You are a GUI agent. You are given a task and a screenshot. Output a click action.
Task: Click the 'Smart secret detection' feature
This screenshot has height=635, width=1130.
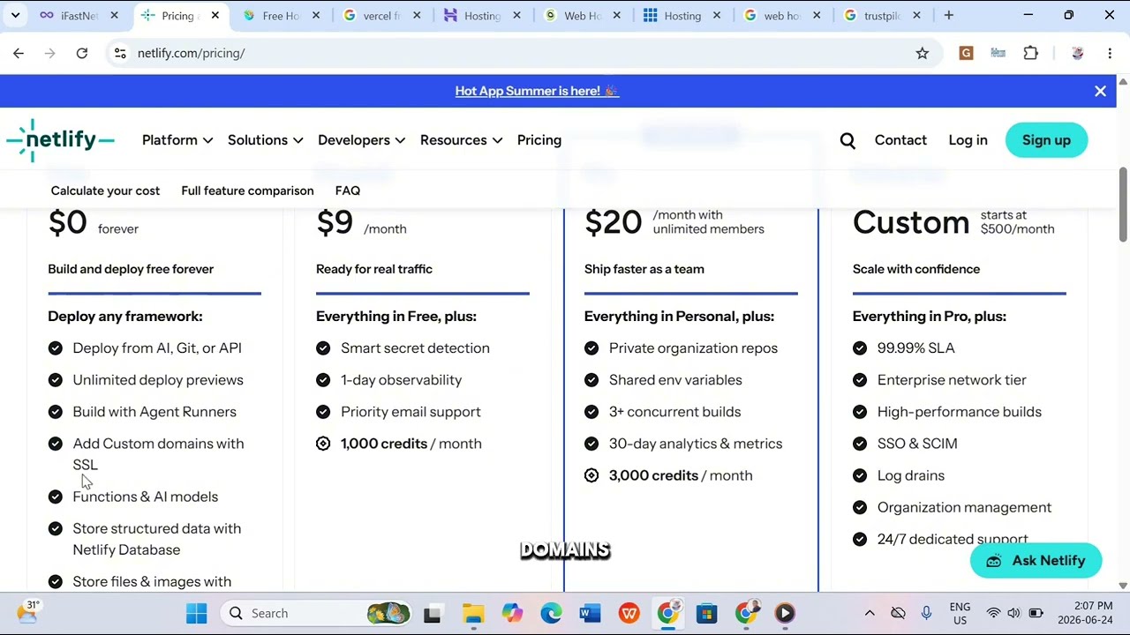tap(415, 348)
